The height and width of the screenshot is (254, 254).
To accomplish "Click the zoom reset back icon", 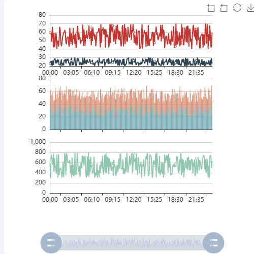I will [224, 8].
